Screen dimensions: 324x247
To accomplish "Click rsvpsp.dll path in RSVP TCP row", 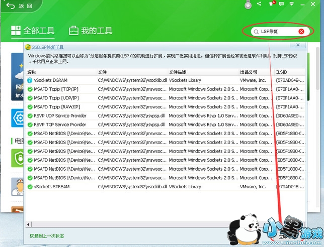I will 131,125.
